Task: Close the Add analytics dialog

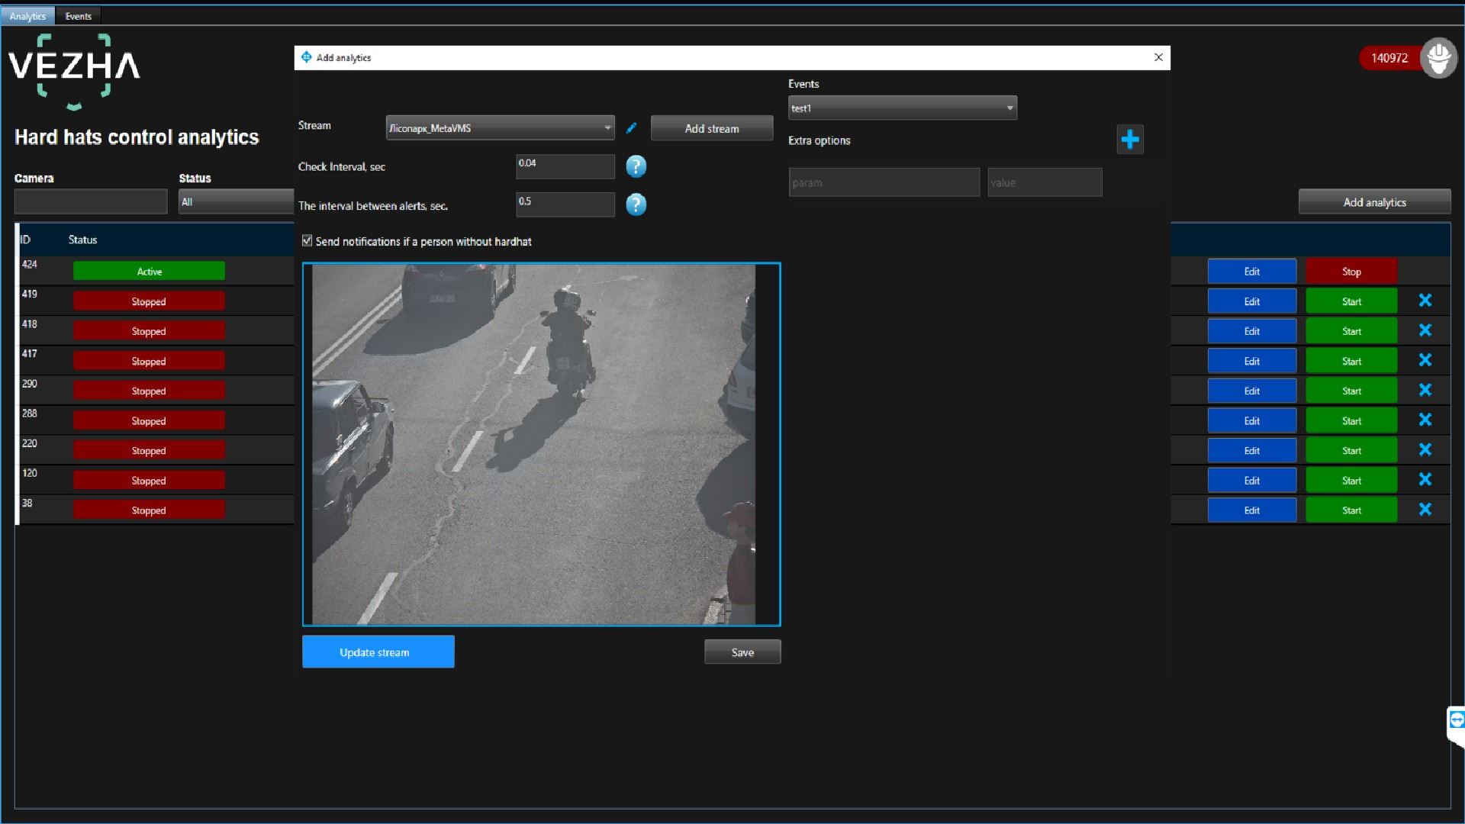Action: (x=1158, y=57)
